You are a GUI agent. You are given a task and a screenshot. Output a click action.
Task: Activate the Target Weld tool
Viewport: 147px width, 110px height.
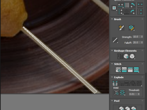(x=116, y=93)
